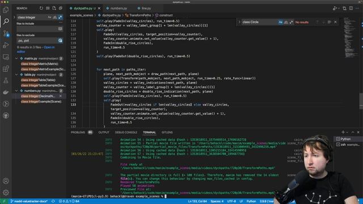Toggle search only in open editors
Screen dimensions: 363x204
[60, 29]
